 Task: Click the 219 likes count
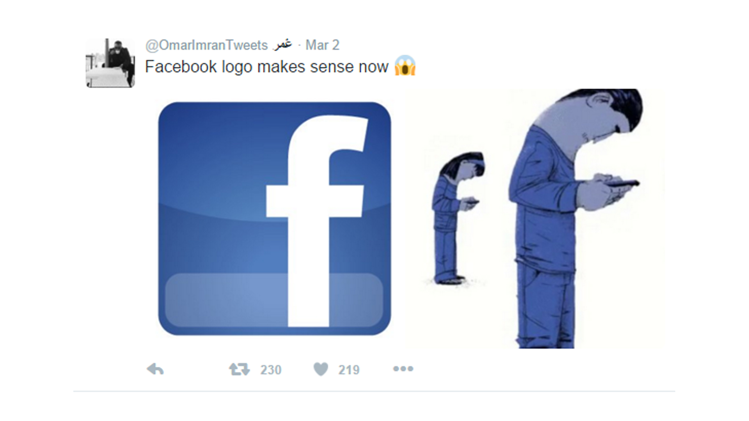(x=349, y=370)
